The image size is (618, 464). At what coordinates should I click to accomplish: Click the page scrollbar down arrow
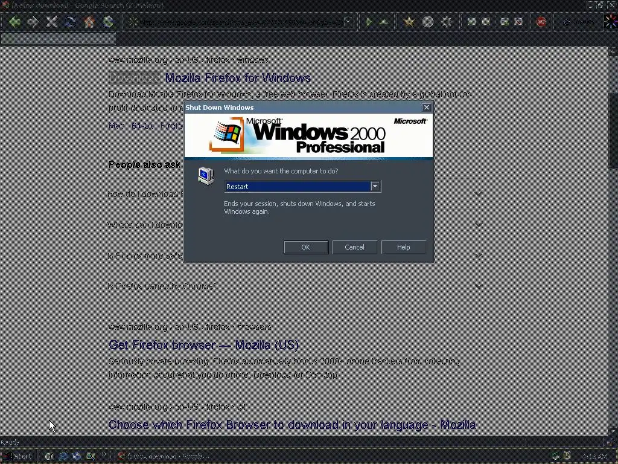pyautogui.click(x=613, y=431)
